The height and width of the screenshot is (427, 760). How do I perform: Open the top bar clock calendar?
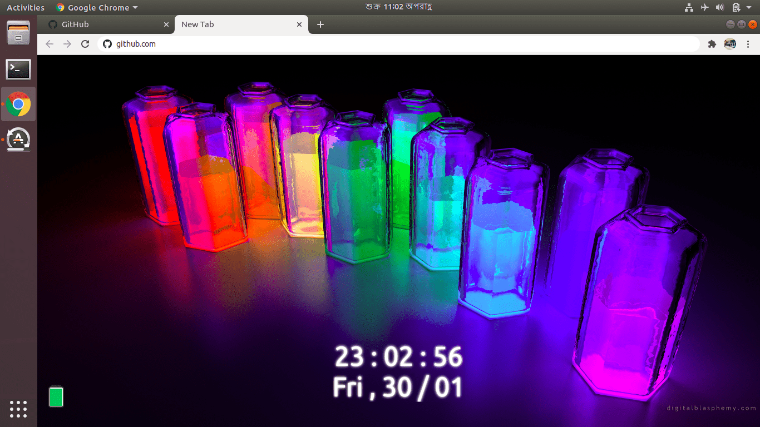399,7
